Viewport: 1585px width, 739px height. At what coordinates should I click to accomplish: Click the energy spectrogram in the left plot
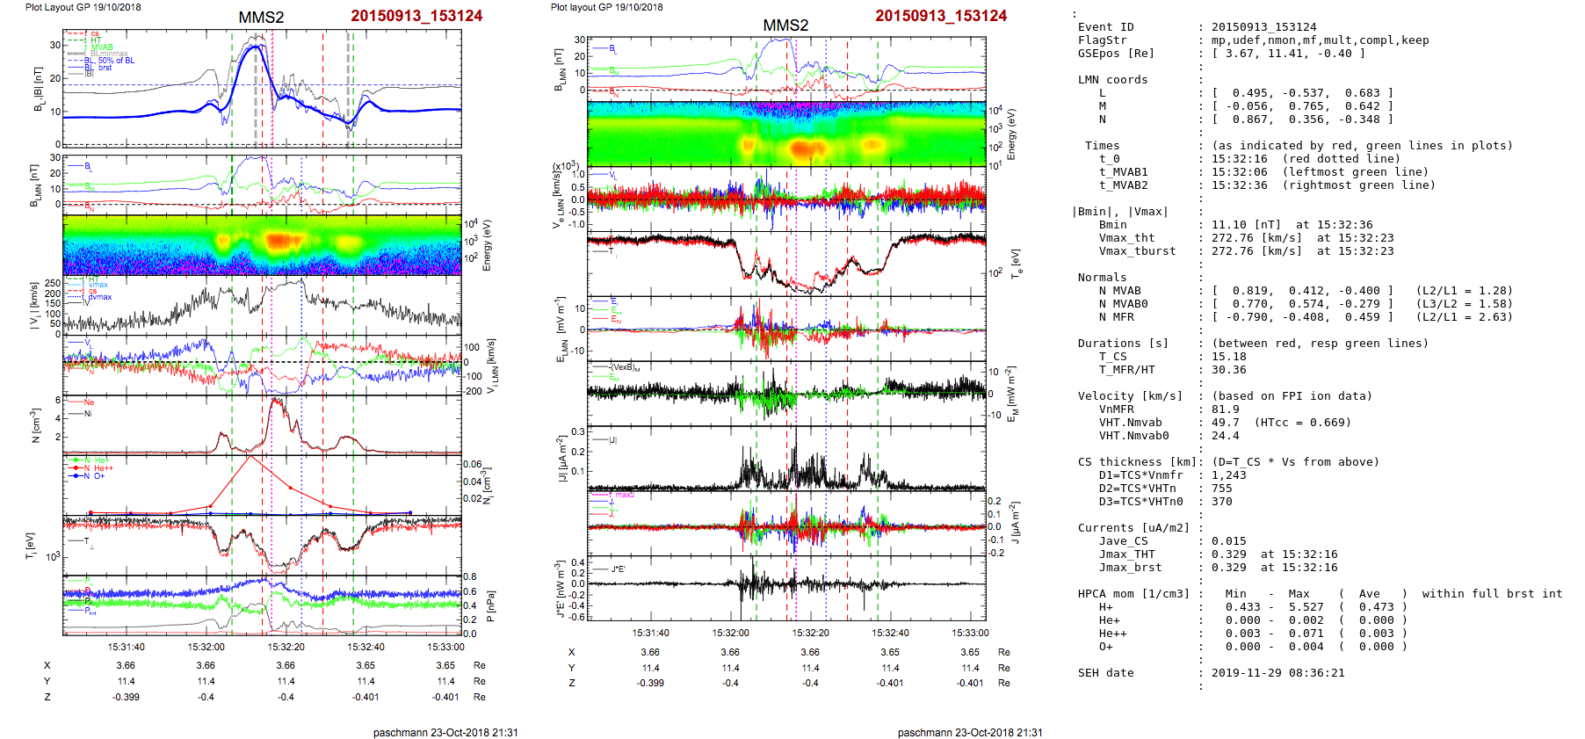coord(262,245)
